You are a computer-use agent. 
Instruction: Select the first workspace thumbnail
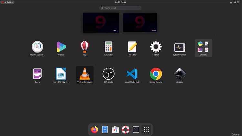[101, 23]
